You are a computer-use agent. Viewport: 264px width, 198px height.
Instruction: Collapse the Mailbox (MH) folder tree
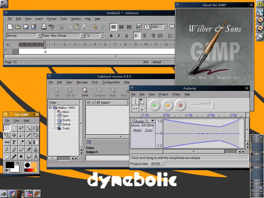pyautogui.click(x=50, y=108)
